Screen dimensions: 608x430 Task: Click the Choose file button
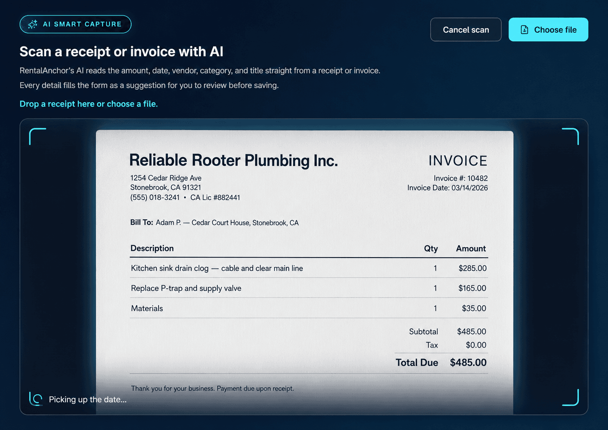point(548,29)
